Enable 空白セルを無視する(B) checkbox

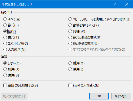pyautogui.click(x=21, y=85)
